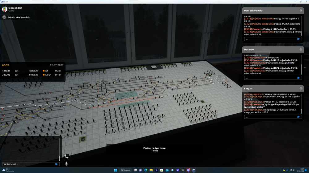Click the Łazy Ła chat scrollbar
Image resolution: width=309 pixels, height=173 pixels.
(301, 111)
